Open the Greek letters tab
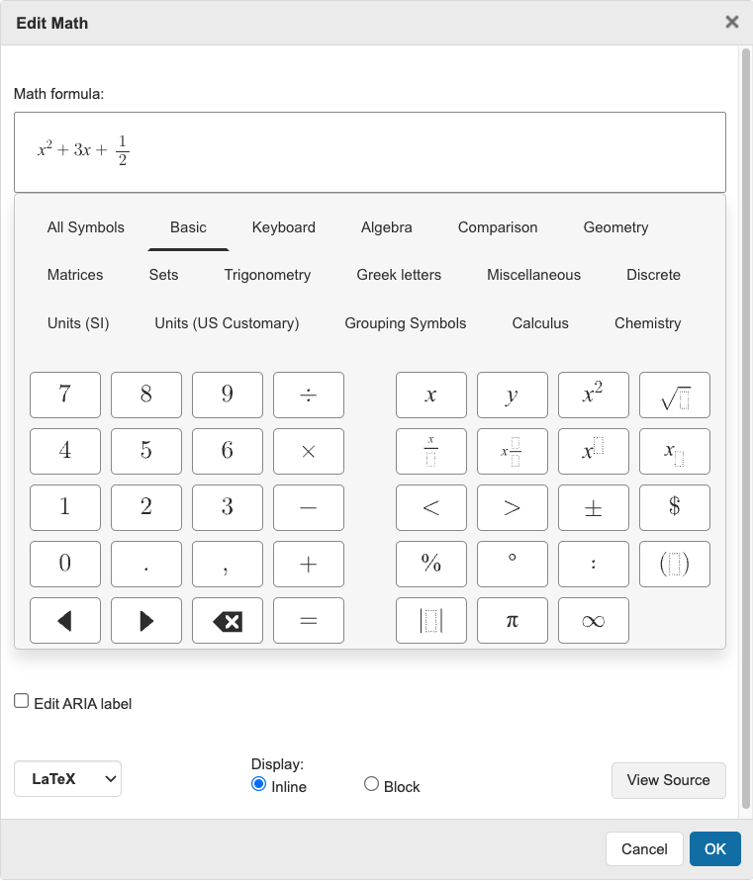The image size is (753, 881). [399, 275]
